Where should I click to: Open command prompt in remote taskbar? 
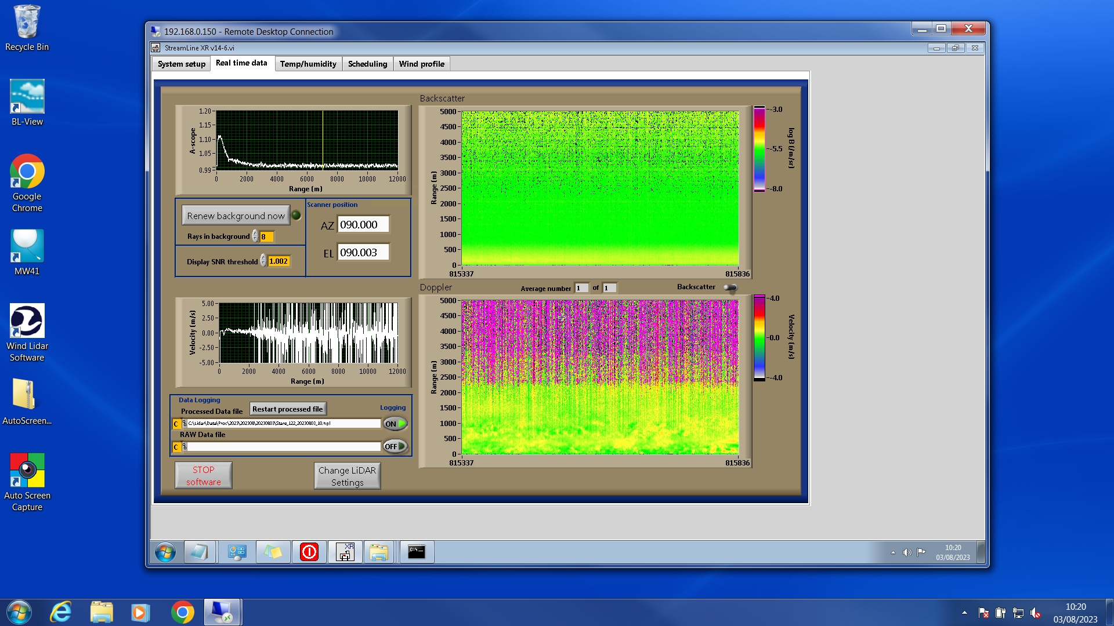click(416, 552)
